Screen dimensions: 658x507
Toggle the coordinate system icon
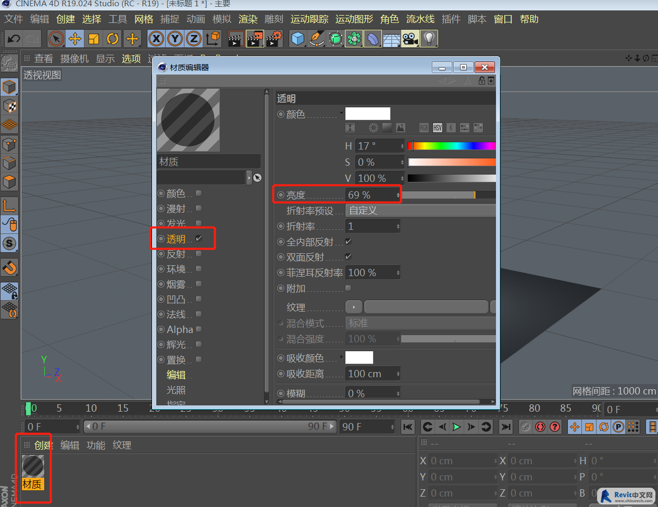tap(213, 39)
